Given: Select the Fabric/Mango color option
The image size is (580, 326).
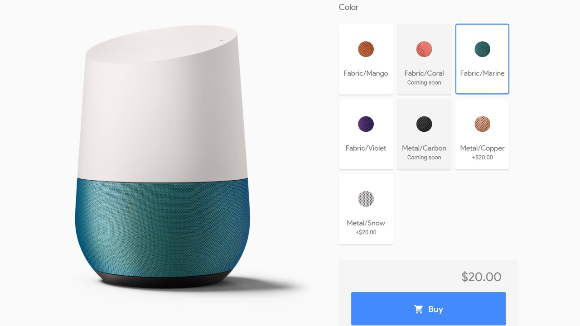Looking at the screenshot, I should 366,59.
